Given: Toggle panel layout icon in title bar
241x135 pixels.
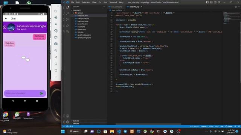Looking at the screenshot, I should click(x=211, y=2).
